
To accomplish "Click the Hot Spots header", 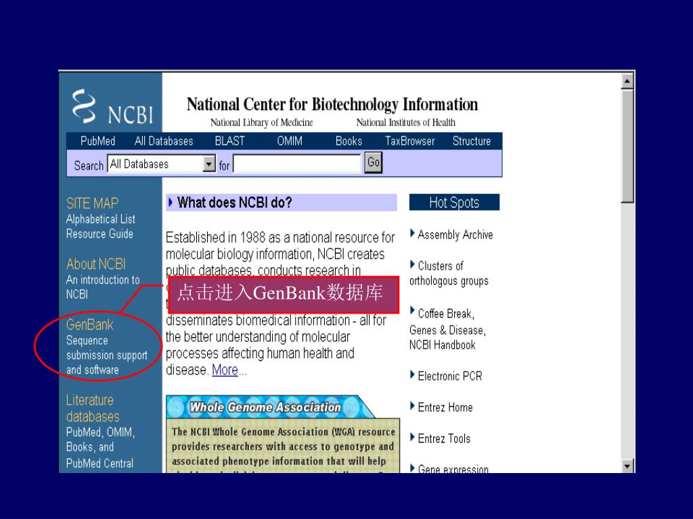I will pyautogui.click(x=454, y=203).
